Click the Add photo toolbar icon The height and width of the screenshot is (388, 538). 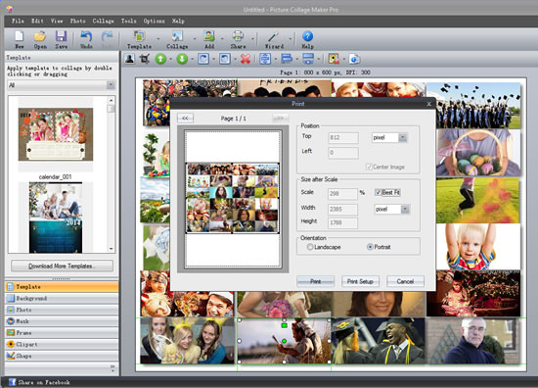coord(209,36)
